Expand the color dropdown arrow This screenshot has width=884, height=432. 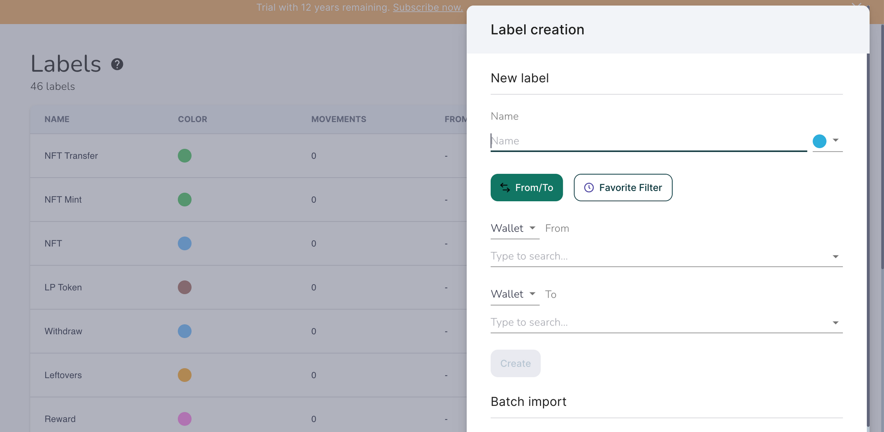coord(835,140)
